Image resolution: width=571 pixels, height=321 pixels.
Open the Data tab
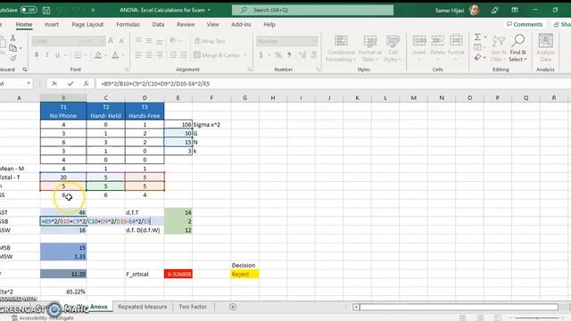coord(158,24)
